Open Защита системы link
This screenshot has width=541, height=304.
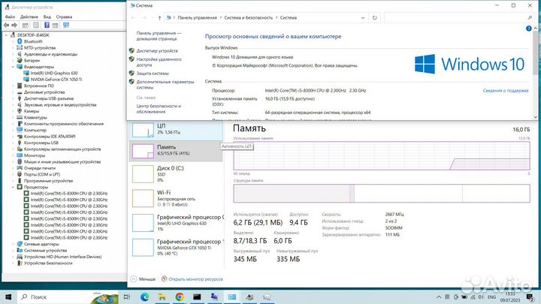[153, 74]
